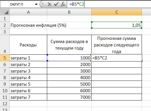This screenshot has width=151, height=111.
Task: Click the 'Расходы' header cell
Action: [x=28, y=45]
